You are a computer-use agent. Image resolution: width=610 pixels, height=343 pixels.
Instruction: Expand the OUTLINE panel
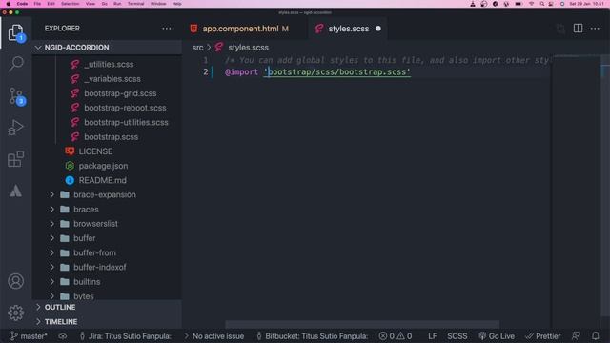[x=108, y=307]
